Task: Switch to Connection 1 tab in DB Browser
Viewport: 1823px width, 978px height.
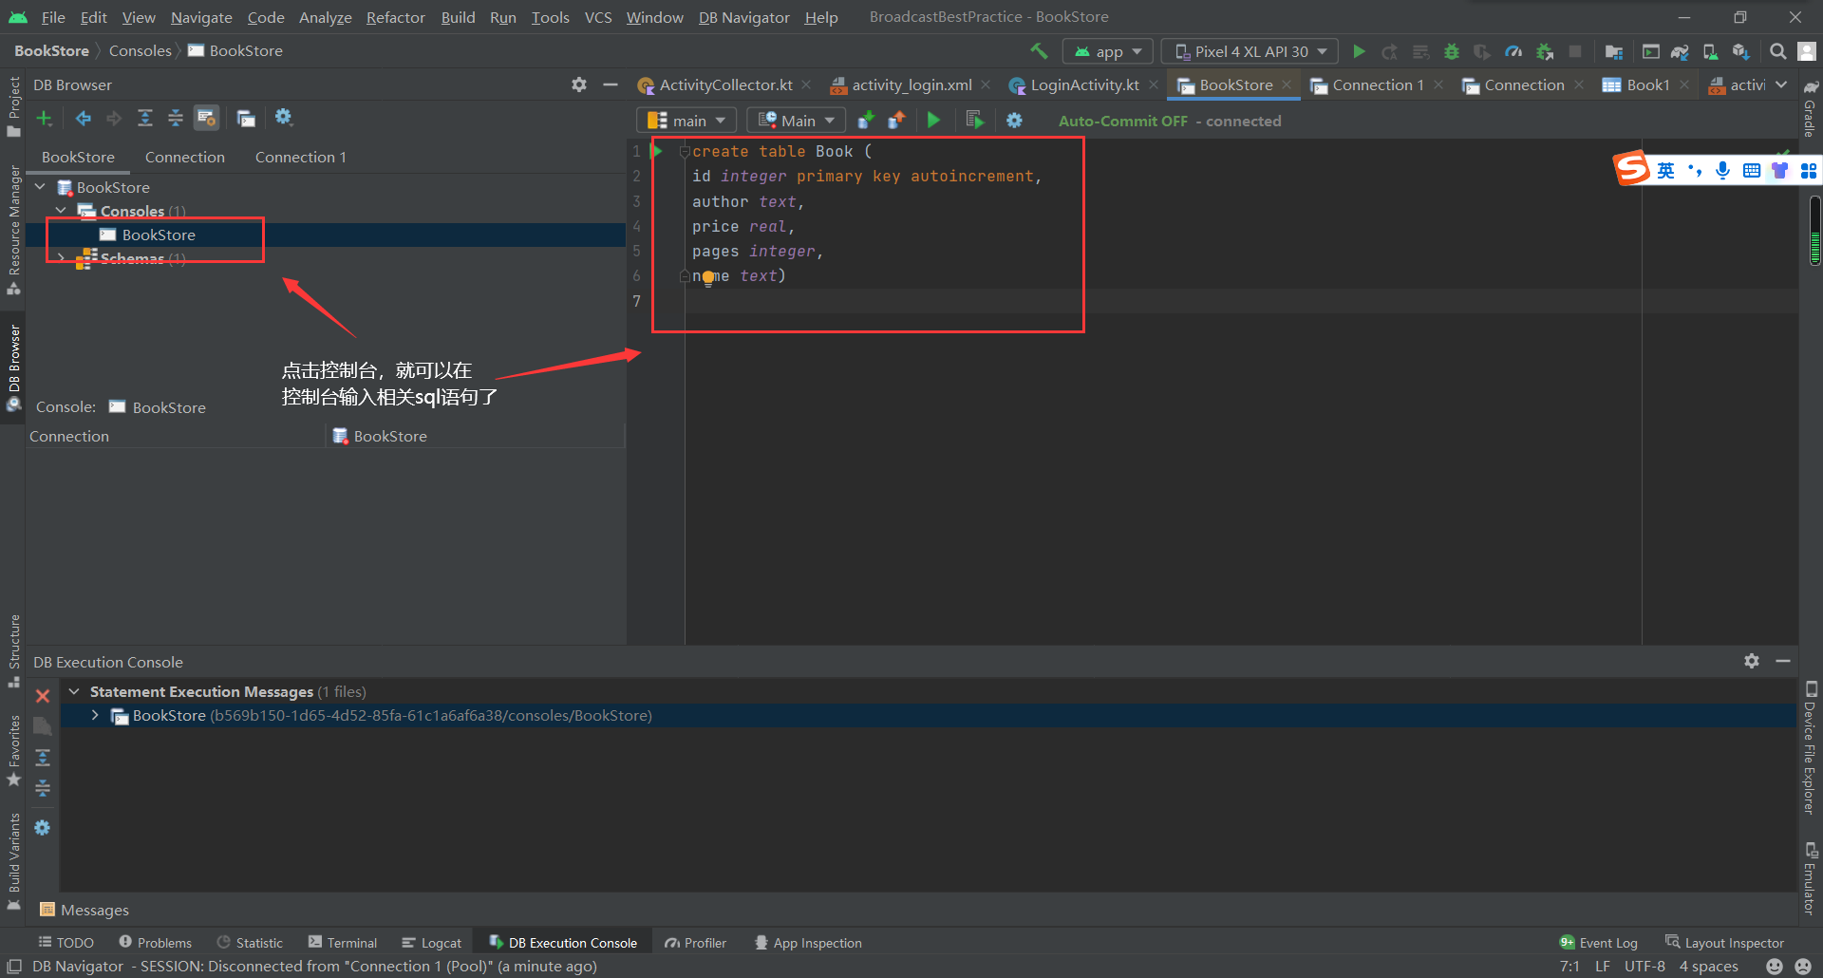Action: (301, 157)
